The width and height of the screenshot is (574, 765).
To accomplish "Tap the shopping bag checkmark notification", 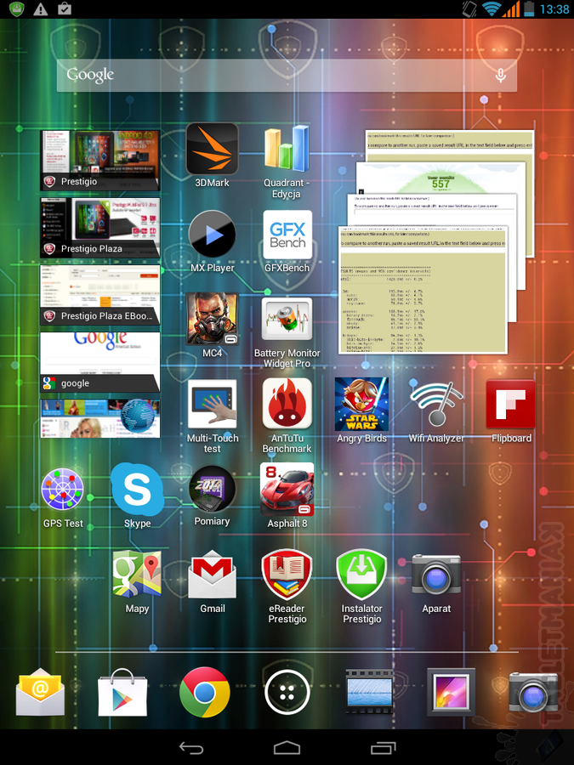I will coord(65,8).
